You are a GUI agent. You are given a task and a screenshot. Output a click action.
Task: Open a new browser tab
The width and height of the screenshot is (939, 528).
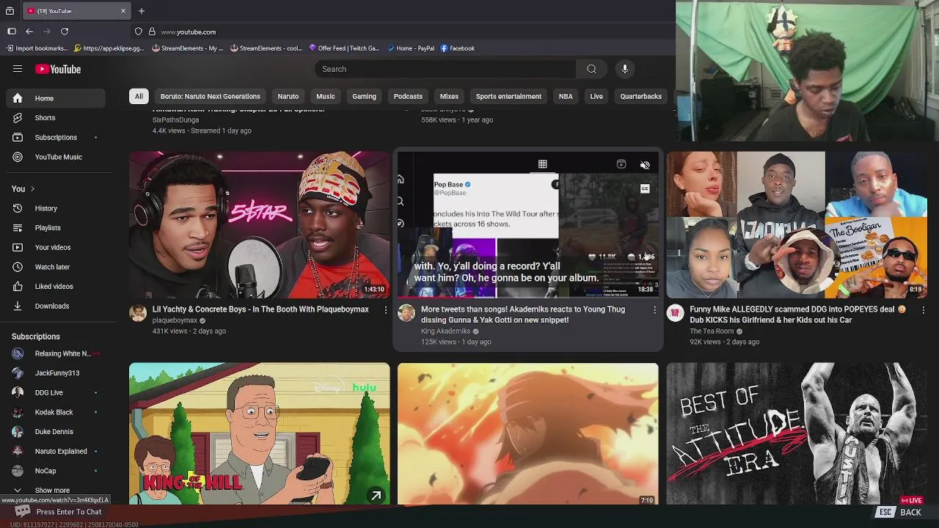click(142, 11)
